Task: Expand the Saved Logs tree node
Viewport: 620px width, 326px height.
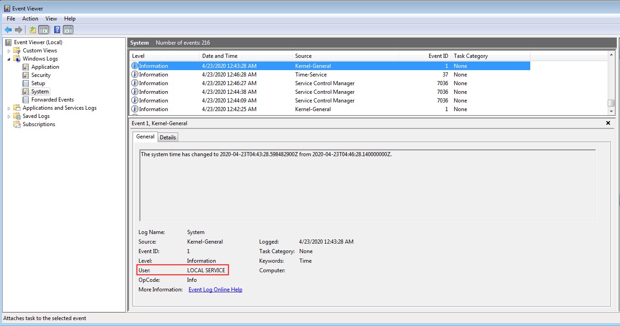Action: click(9, 116)
